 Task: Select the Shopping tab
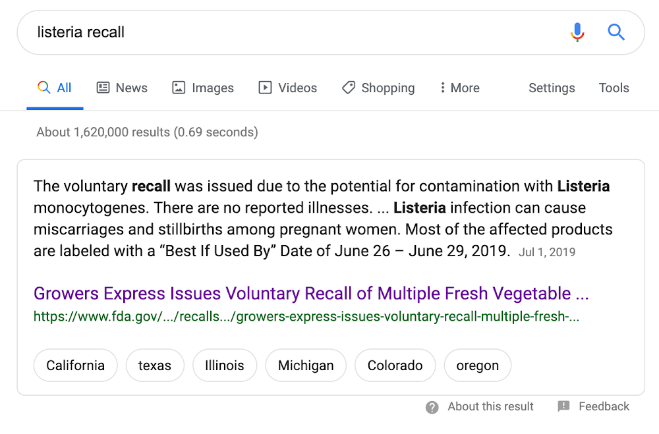[378, 88]
